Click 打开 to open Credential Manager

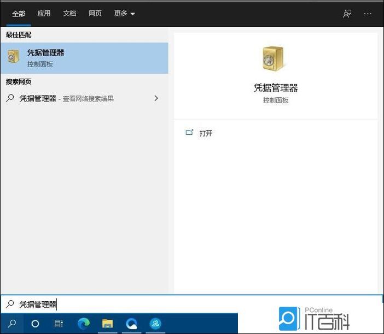(206, 133)
